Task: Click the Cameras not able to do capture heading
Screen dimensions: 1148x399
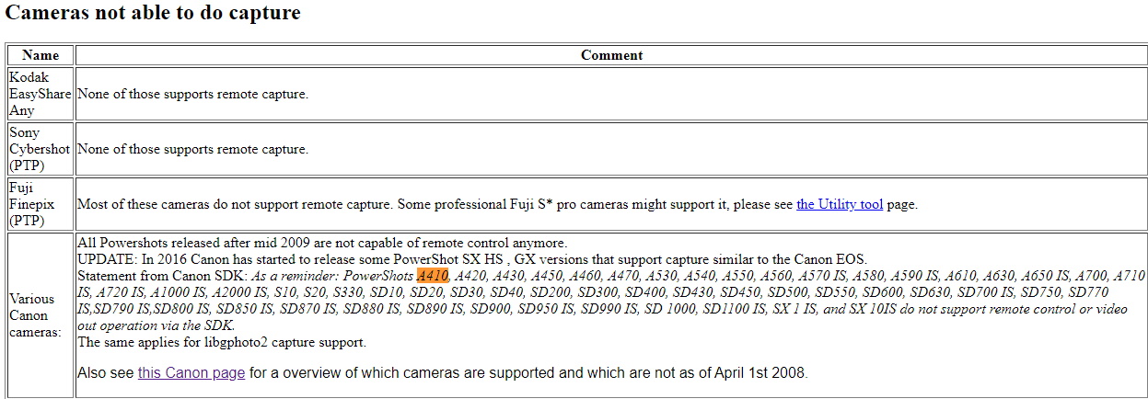Action: tap(153, 13)
